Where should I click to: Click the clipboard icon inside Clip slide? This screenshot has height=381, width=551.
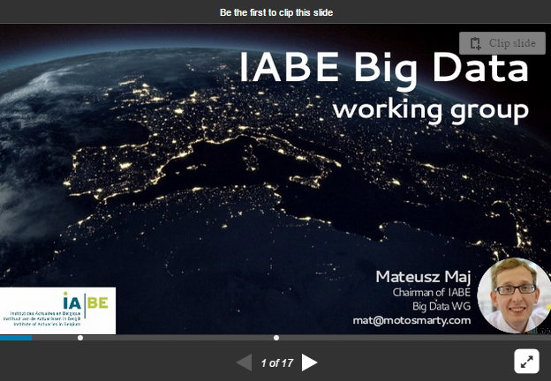475,43
